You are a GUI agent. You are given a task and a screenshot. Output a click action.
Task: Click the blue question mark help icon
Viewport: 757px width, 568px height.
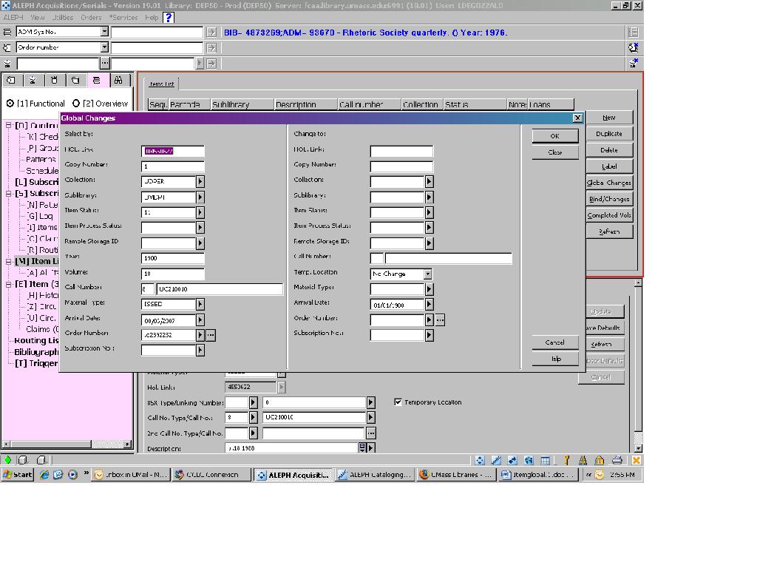pos(169,17)
